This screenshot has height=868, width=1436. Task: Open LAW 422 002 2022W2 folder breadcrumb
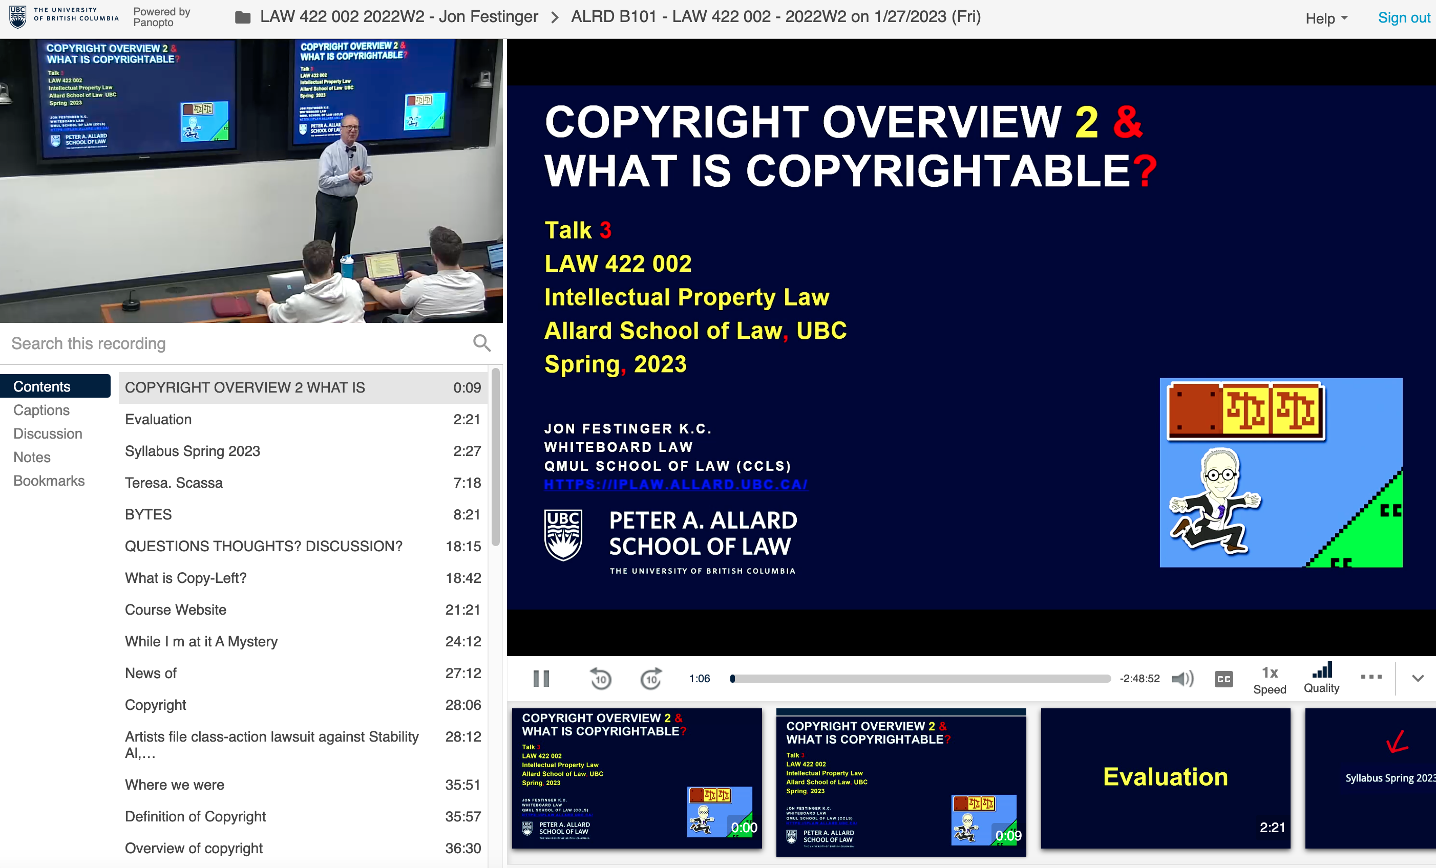click(x=399, y=16)
